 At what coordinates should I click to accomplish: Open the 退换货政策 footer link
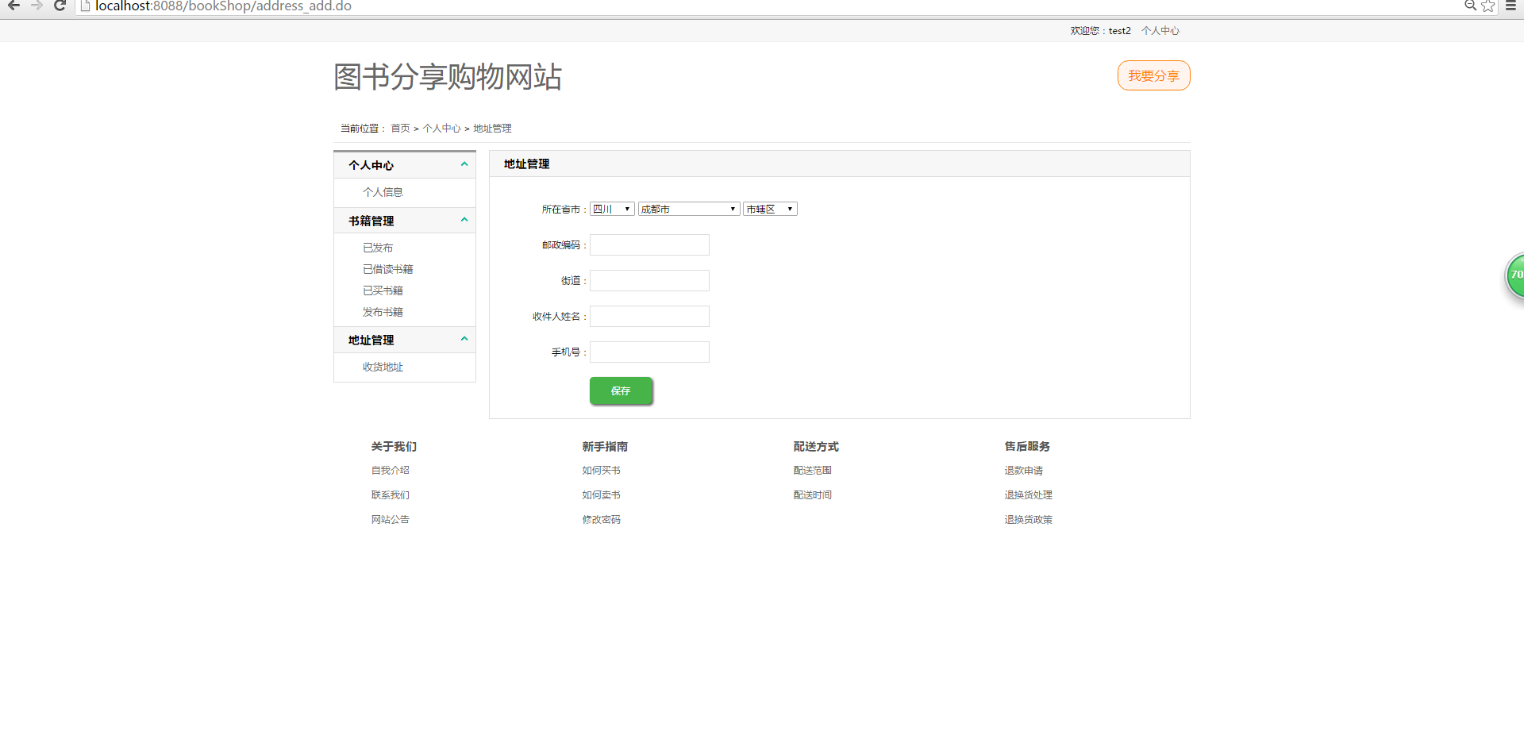tap(1028, 520)
